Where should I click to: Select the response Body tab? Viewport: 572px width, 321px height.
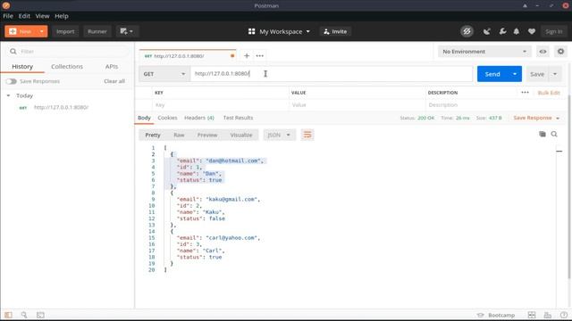[x=144, y=118]
